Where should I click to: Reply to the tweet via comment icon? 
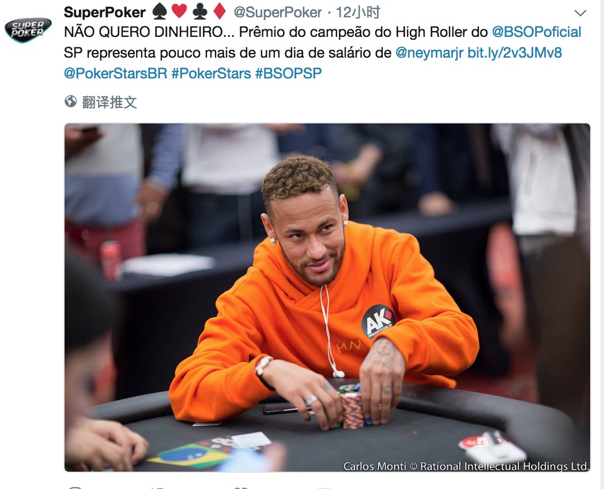(75, 487)
